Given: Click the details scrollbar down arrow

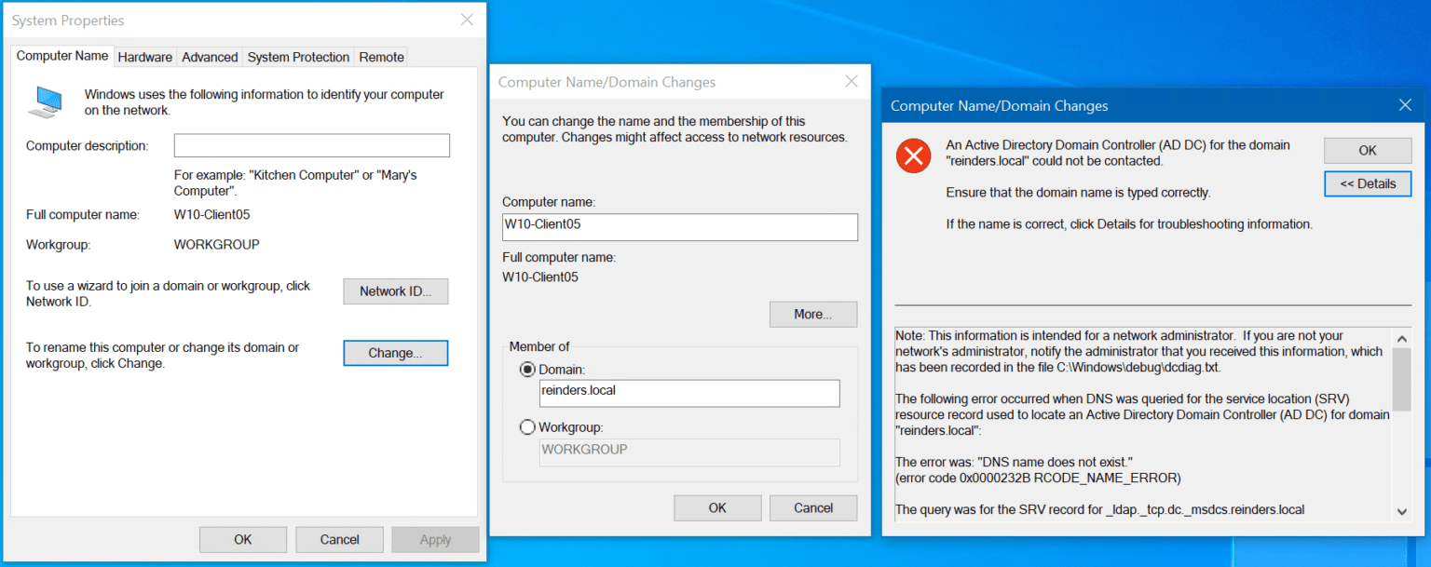Looking at the screenshot, I should pyautogui.click(x=1402, y=511).
